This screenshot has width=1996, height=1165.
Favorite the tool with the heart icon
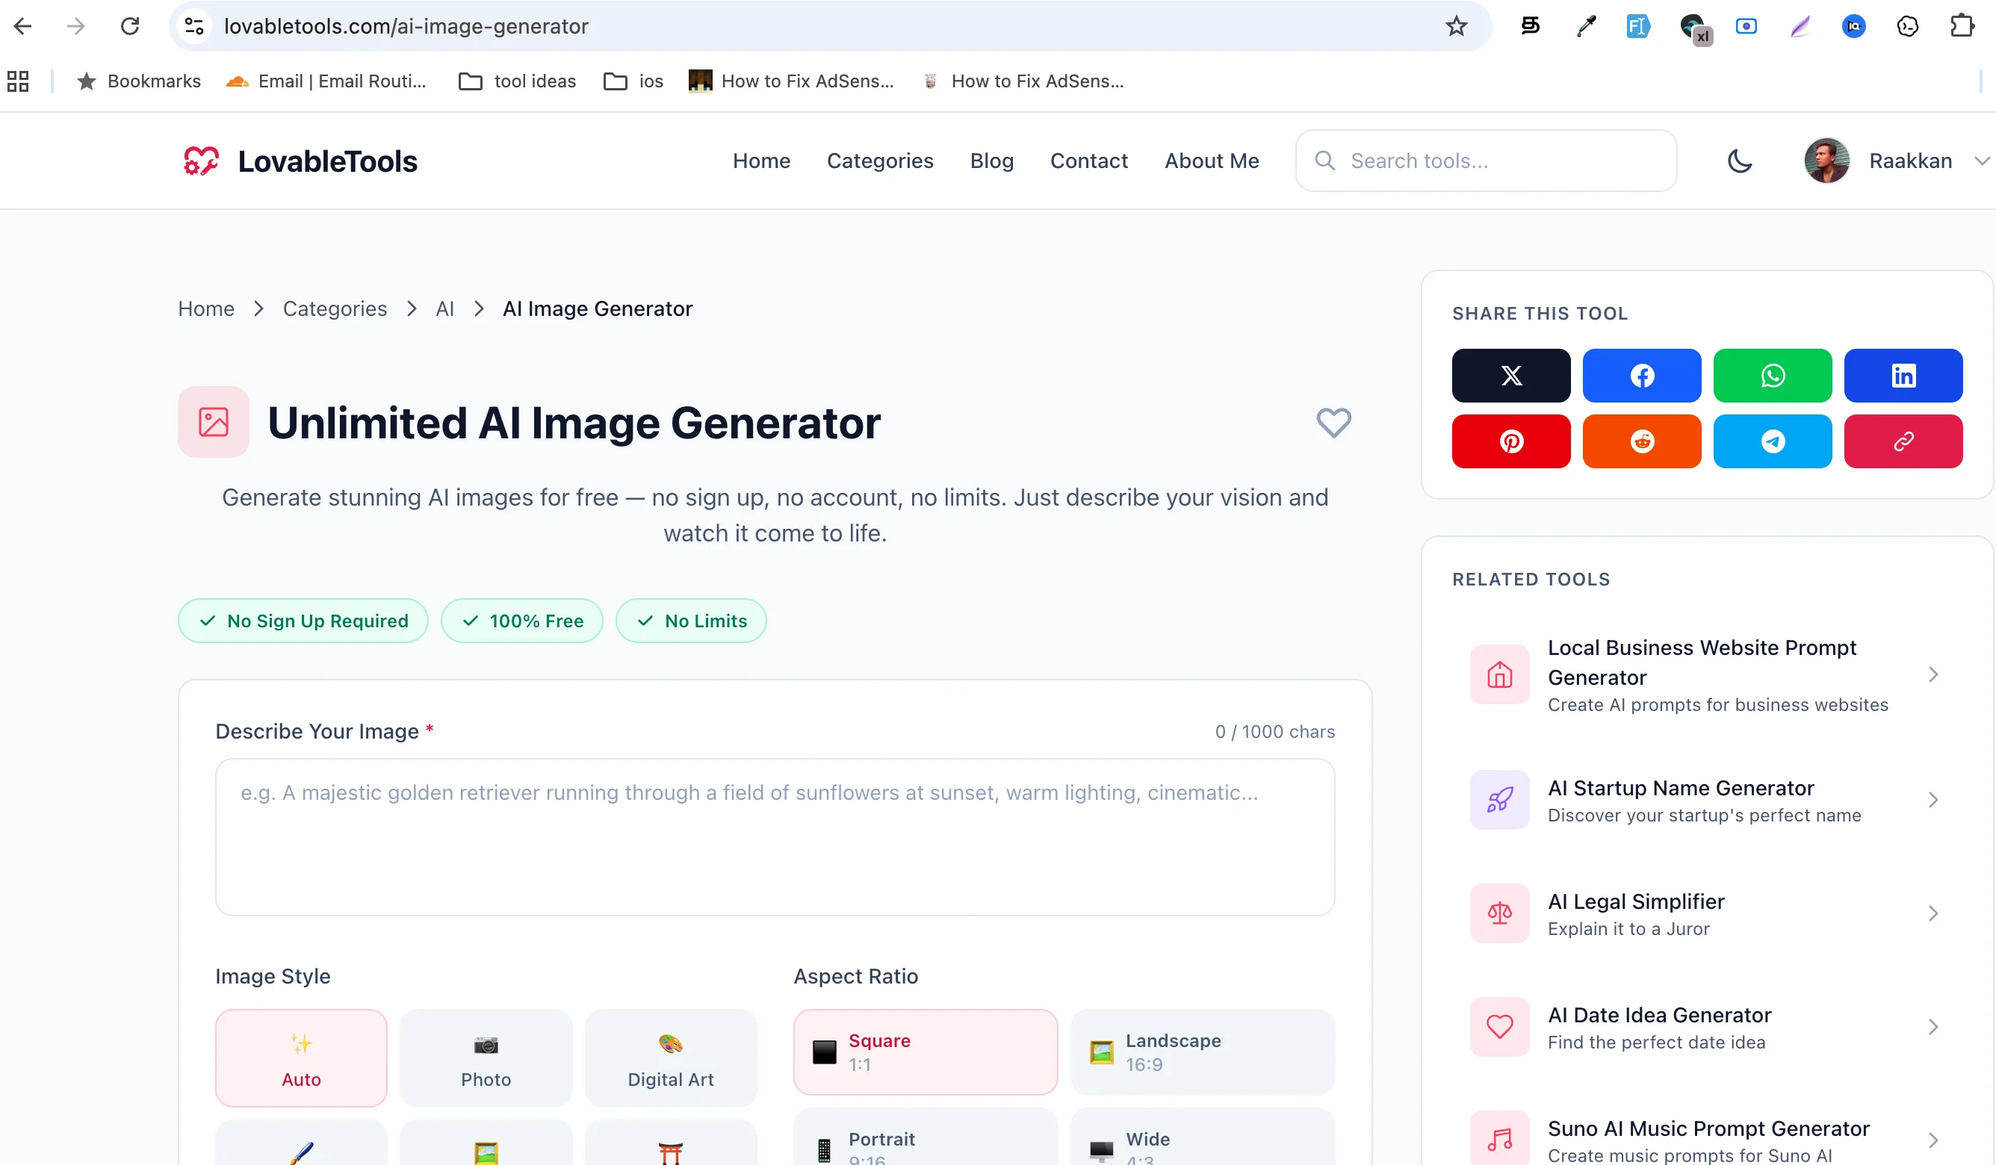point(1333,422)
